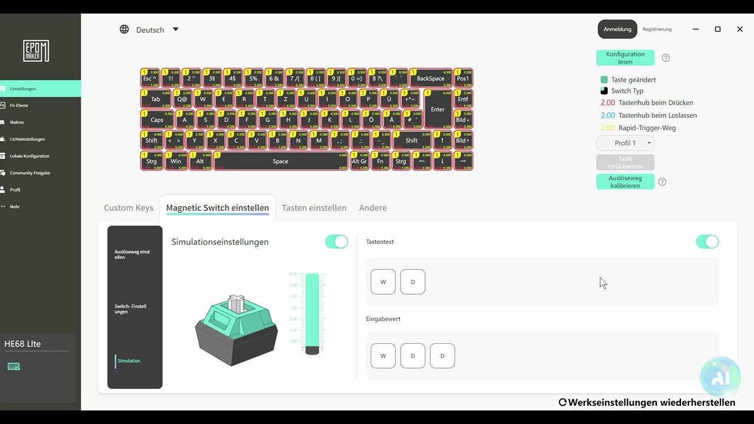This screenshot has width=754, height=424.
Task: Toggle the Tastentest switch
Action: pos(707,241)
